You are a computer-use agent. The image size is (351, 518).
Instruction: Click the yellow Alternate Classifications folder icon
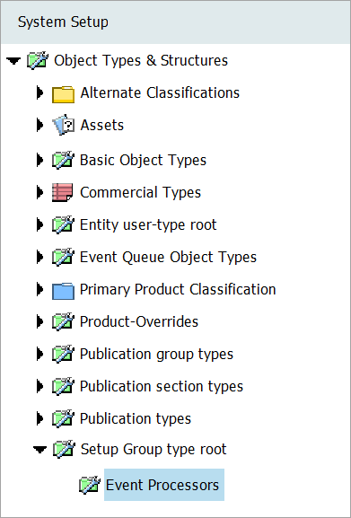click(63, 94)
